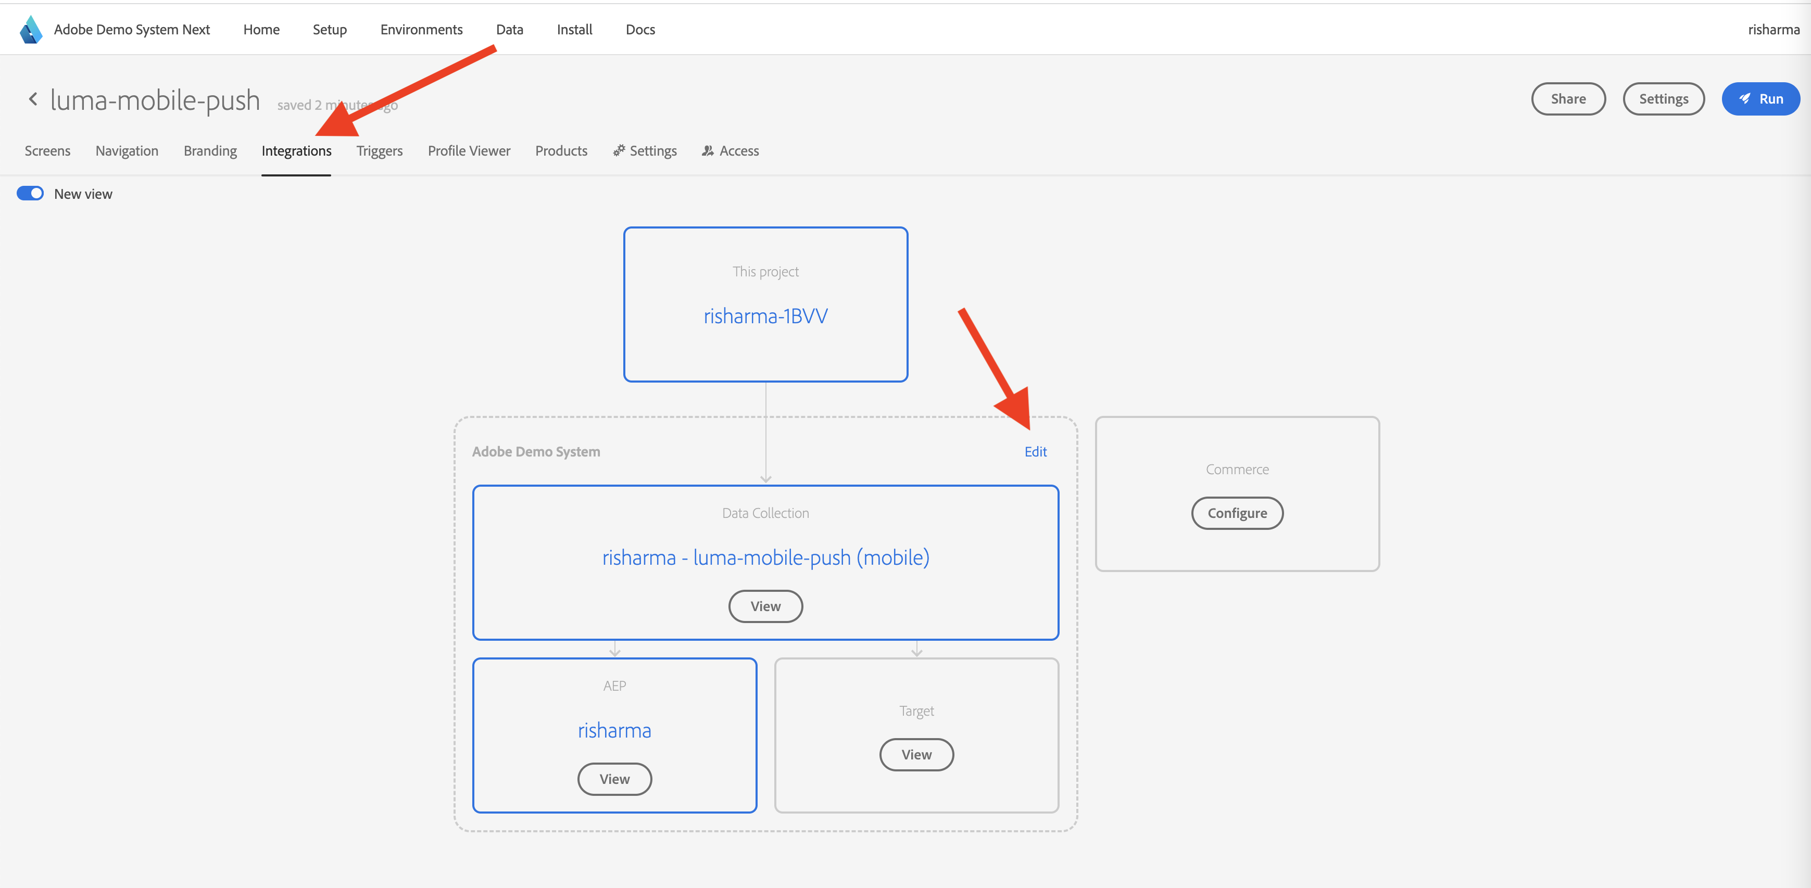
Task: Open the risharma-1BVV project link
Action: pyautogui.click(x=765, y=316)
